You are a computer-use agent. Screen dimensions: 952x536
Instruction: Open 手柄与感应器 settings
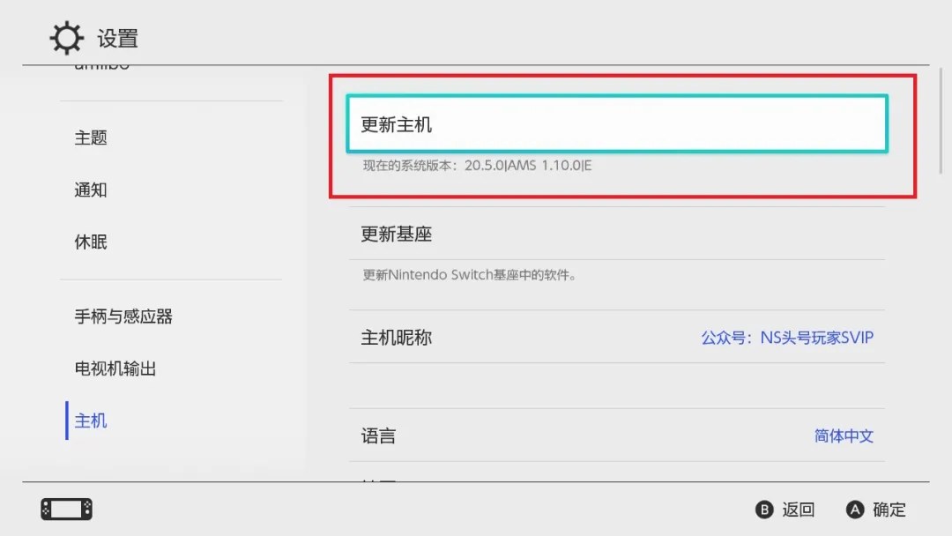point(123,316)
